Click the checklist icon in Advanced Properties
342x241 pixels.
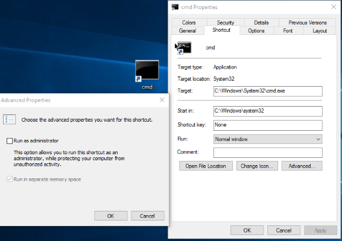[10, 119]
